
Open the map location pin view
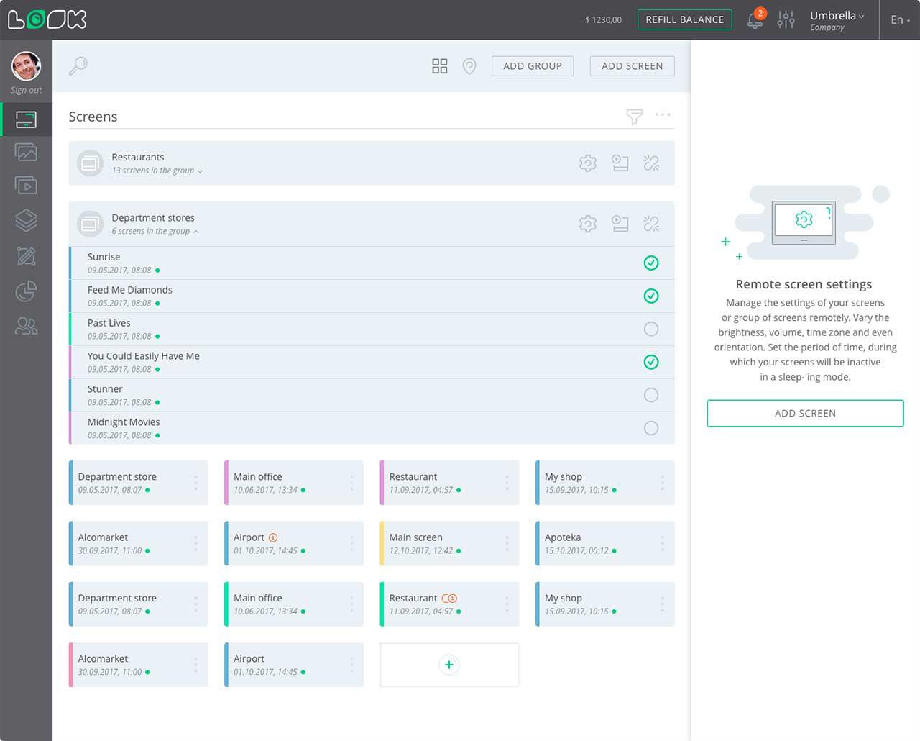coord(469,66)
